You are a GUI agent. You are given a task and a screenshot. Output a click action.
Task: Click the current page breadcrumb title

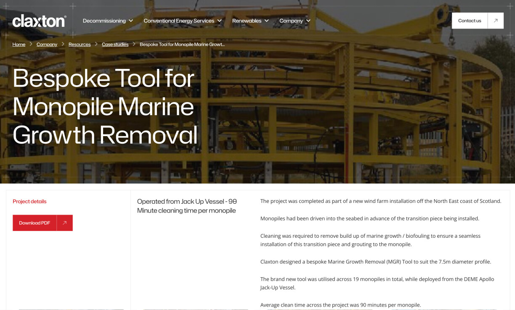point(182,45)
